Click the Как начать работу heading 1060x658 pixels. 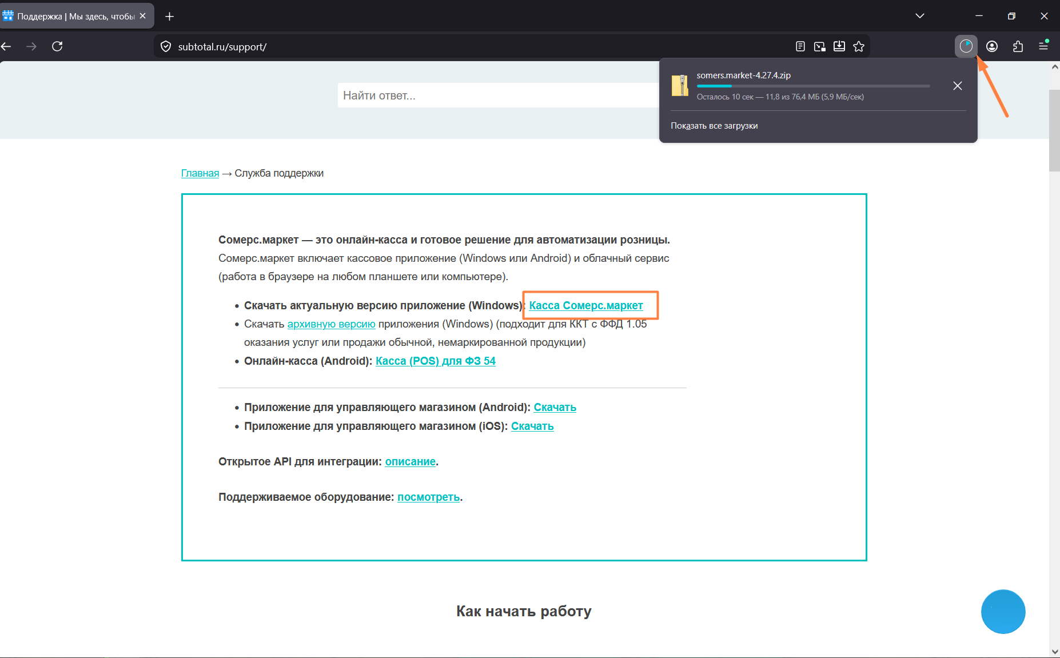click(524, 611)
